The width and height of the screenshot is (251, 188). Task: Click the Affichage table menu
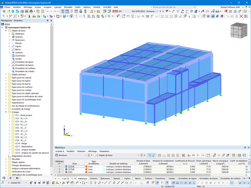click(x=92, y=151)
